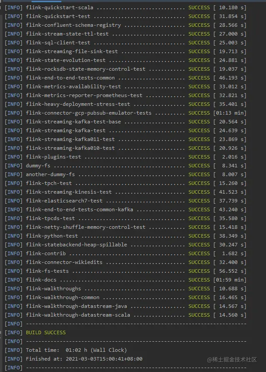Click flink-fs-tests module name
266x372 pixels.
(47, 271)
